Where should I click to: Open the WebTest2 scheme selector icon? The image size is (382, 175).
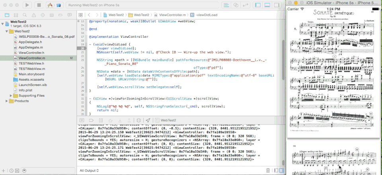tap(51, 5)
